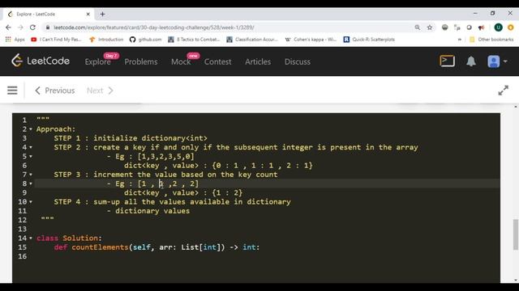Click the empty line 16 in editor
Image resolution: width=519 pixels, height=291 pixels.
coord(268,256)
